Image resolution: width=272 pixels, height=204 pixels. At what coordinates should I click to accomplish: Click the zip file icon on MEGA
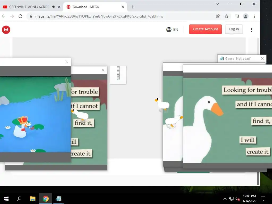[118, 75]
